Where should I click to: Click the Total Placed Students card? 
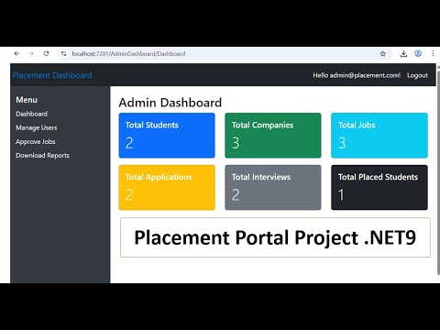[x=379, y=187]
